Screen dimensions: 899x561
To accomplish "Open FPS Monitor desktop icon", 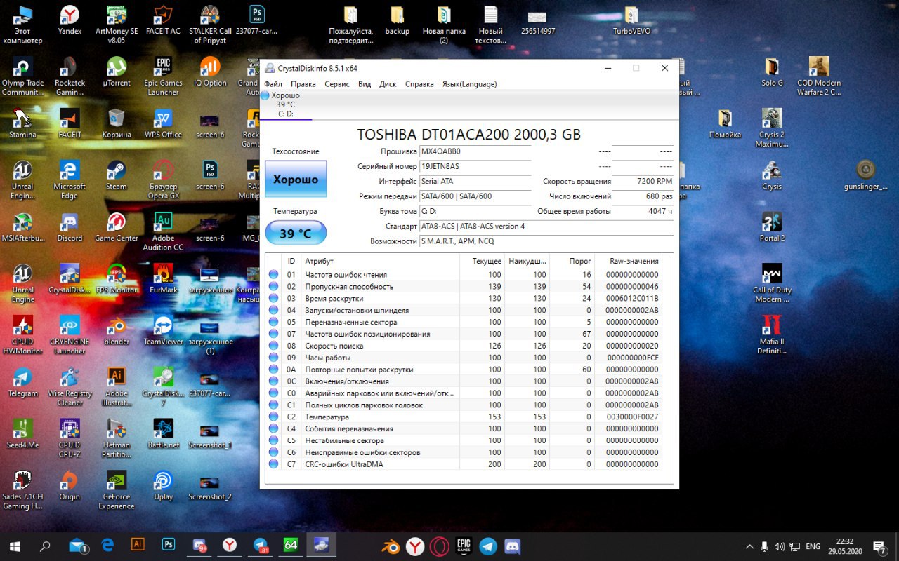I will 117,279.
